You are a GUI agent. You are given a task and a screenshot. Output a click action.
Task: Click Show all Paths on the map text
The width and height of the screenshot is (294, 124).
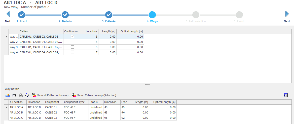pyautogui.click(x=52, y=95)
